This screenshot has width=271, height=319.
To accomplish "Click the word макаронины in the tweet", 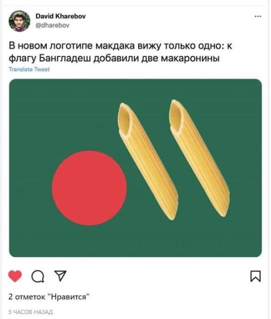I will [190, 59].
